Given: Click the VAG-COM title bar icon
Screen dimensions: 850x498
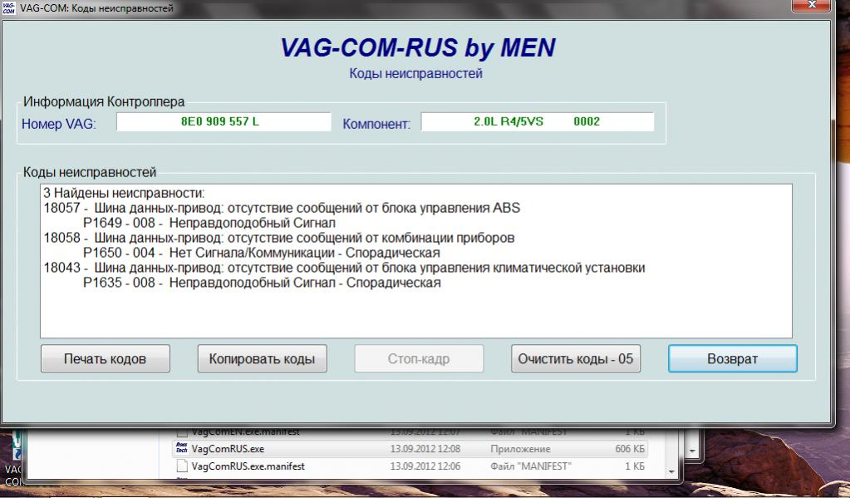Looking at the screenshot, I should click(9, 7).
